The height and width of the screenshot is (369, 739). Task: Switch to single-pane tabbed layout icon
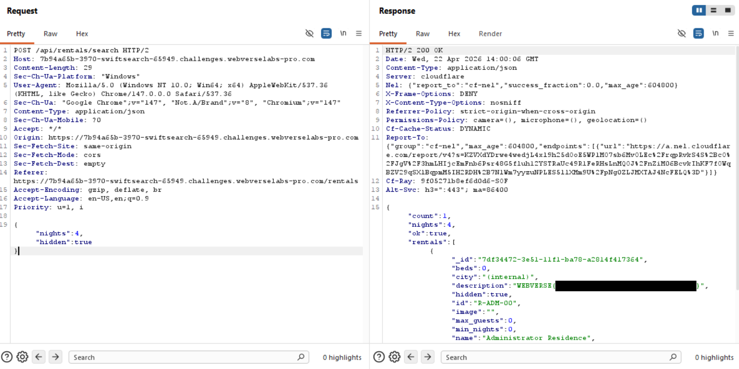pyautogui.click(x=728, y=10)
